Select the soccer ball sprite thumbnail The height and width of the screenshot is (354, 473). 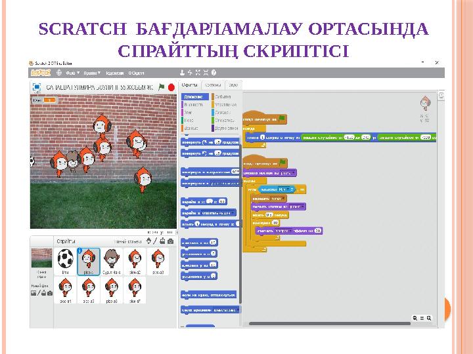pyautogui.click(x=65, y=262)
